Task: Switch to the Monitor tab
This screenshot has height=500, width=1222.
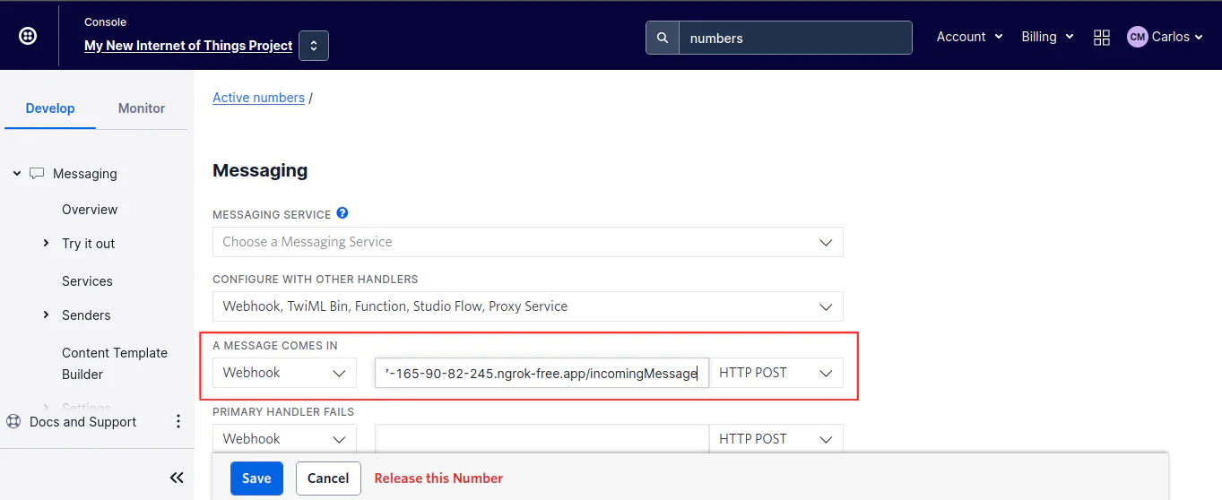Action: (142, 108)
